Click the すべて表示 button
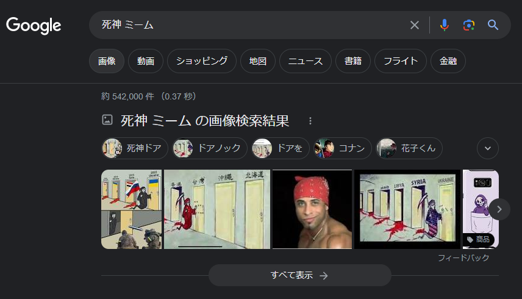The width and height of the screenshot is (522, 299). [299, 275]
